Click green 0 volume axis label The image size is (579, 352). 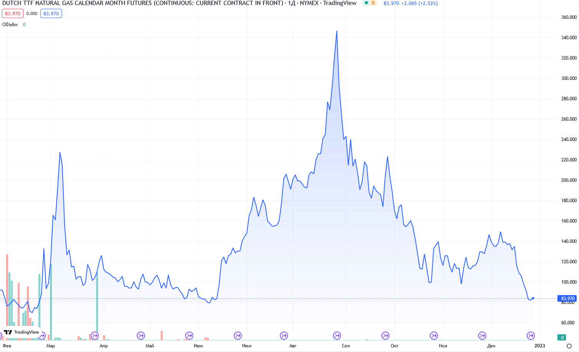(562, 337)
